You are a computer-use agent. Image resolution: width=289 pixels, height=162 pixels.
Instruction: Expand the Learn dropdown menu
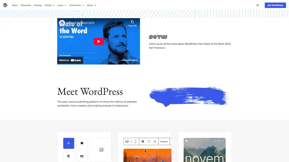point(62,5)
